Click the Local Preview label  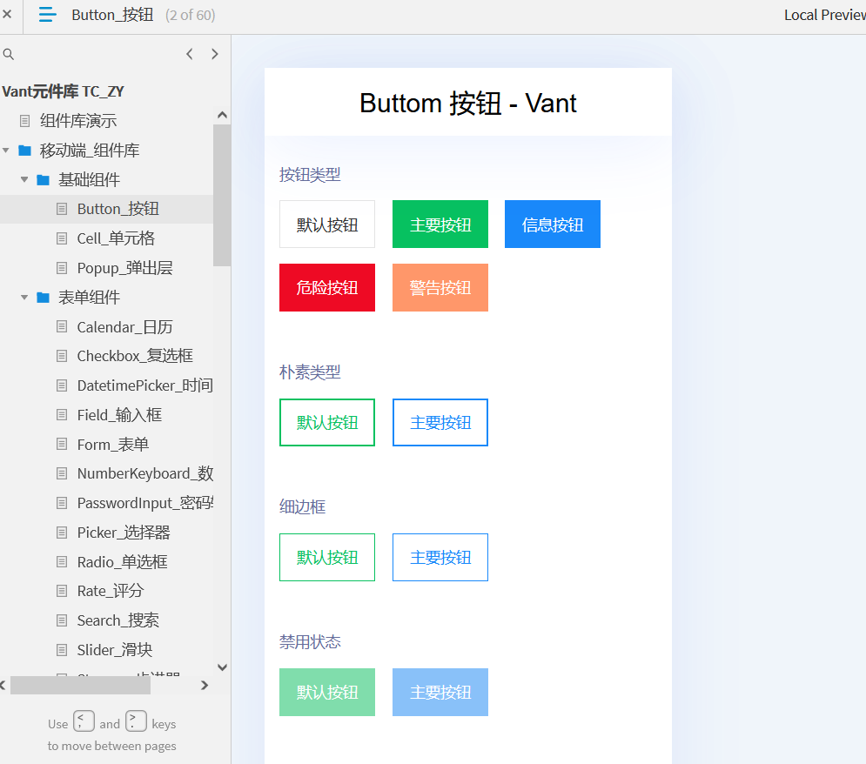pos(825,15)
